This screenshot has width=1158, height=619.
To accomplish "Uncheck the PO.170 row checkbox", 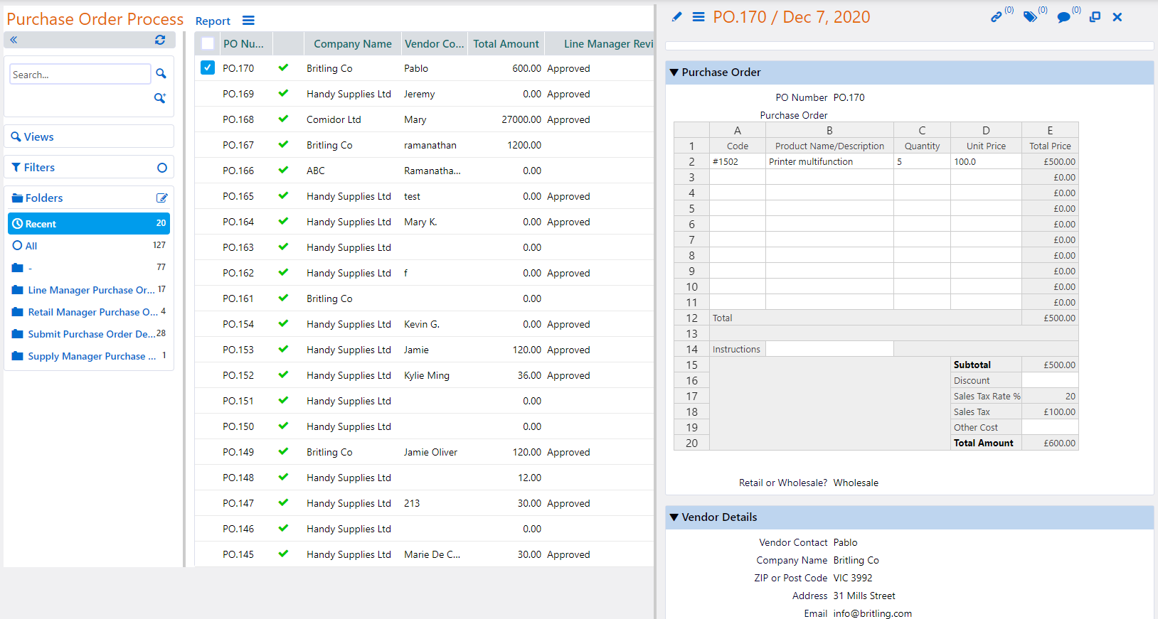I will click(x=208, y=68).
